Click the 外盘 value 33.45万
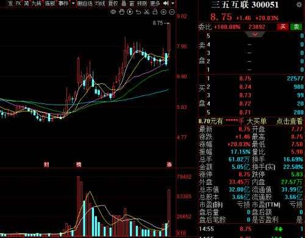This screenshot has height=238, width=305. coord(239,182)
